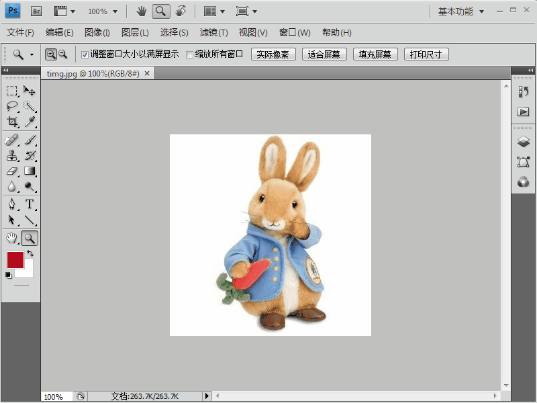Open the Actions panel play icon
The width and height of the screenshot is (537, 403).
tap(524, 111)
